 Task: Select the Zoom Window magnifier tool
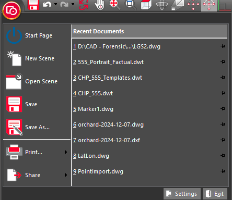[131, 5]
